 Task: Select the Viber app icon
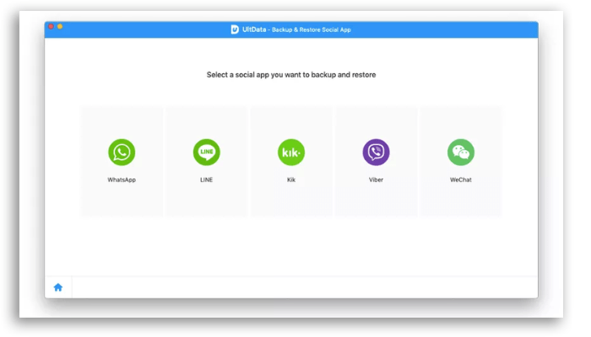point(376,152)
